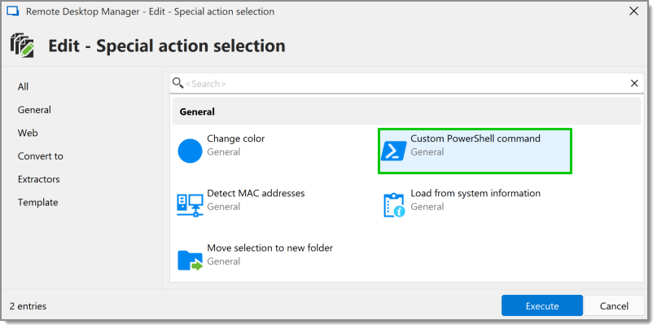The image size is (657, 329).
Task: Show the Web category
Action: (28, 133)
